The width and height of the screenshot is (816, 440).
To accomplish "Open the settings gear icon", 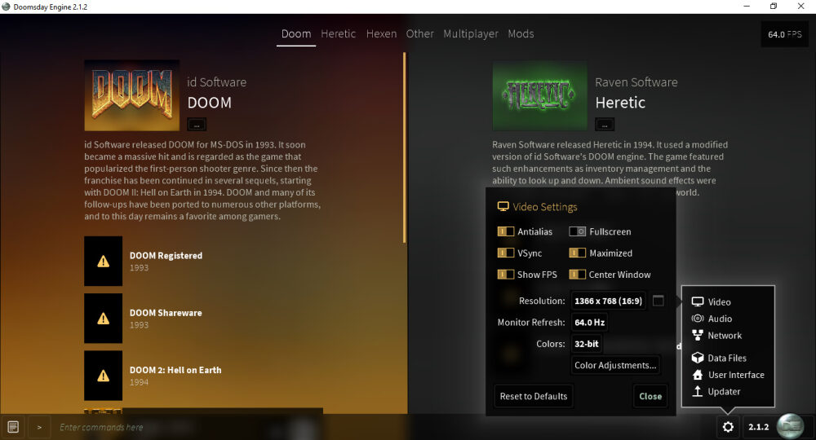I will (x=728, y=426).
